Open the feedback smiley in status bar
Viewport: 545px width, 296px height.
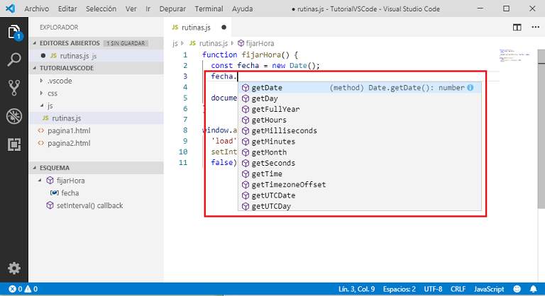[x=517, y=289]
